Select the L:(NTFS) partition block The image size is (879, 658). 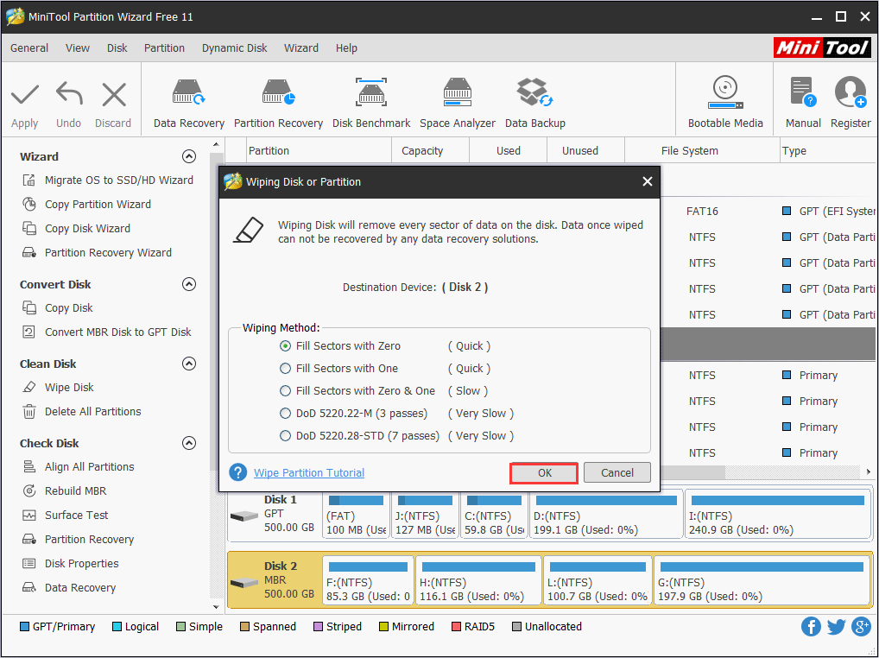pos(598,580)
